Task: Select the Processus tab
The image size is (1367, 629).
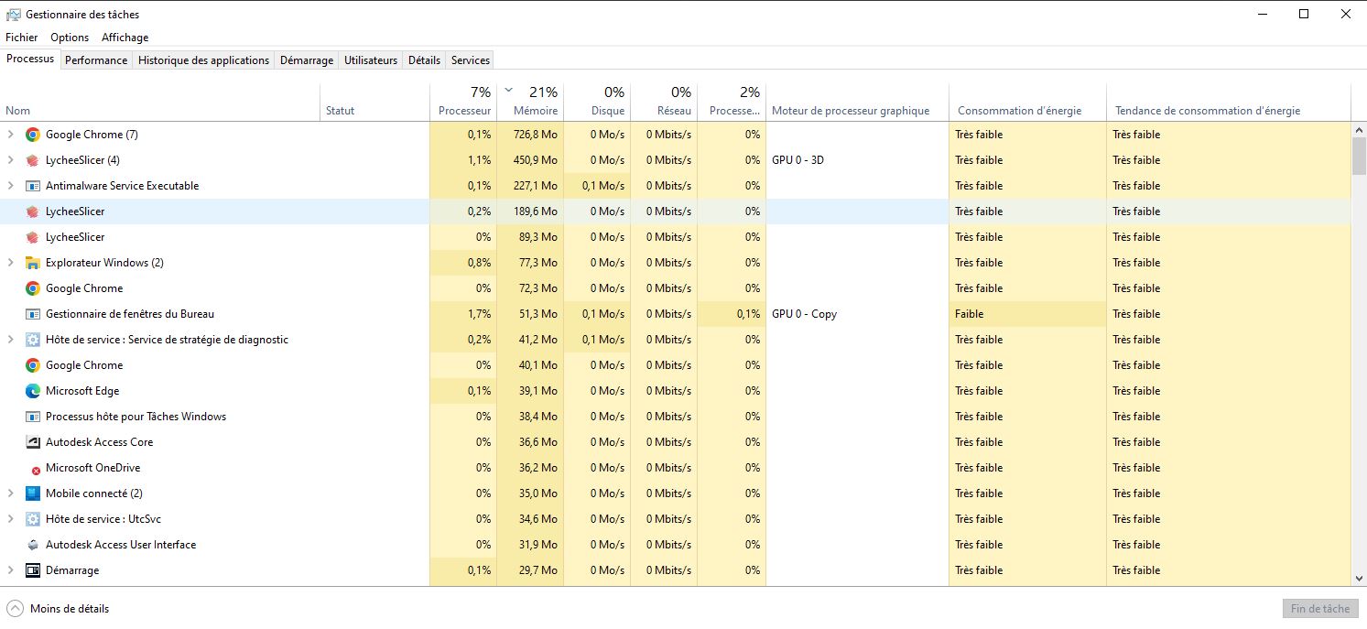Action: click(30, 59)
